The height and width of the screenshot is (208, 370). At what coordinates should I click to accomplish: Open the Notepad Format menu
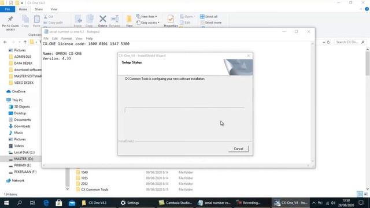(66, 39)
